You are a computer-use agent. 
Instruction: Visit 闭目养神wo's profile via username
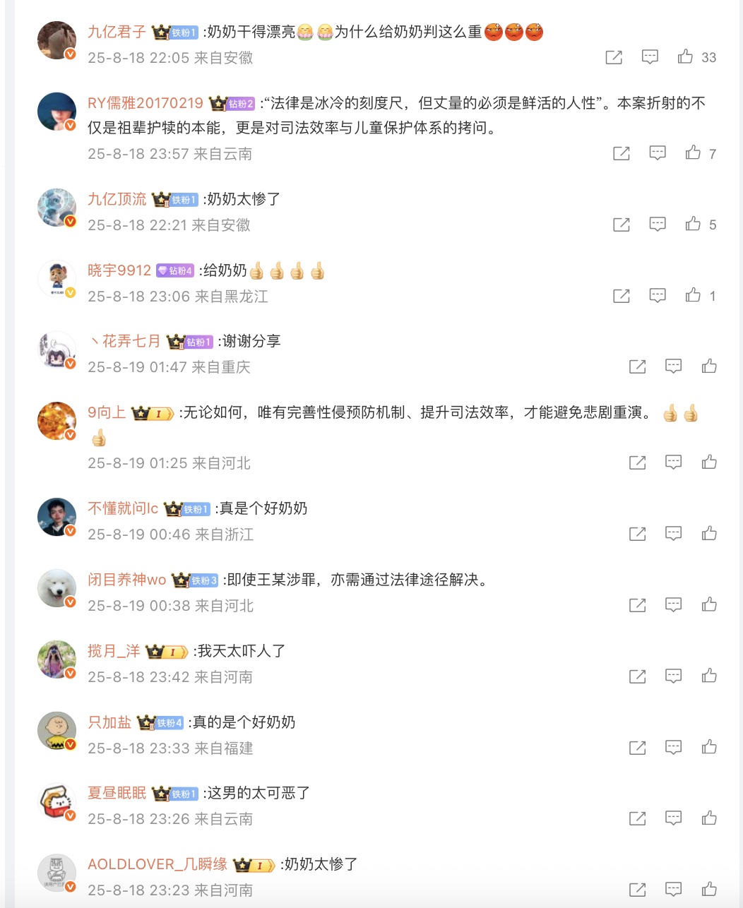[x=127, y=580]
